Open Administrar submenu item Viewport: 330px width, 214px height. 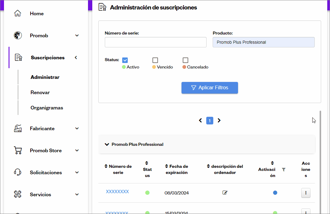45,77
